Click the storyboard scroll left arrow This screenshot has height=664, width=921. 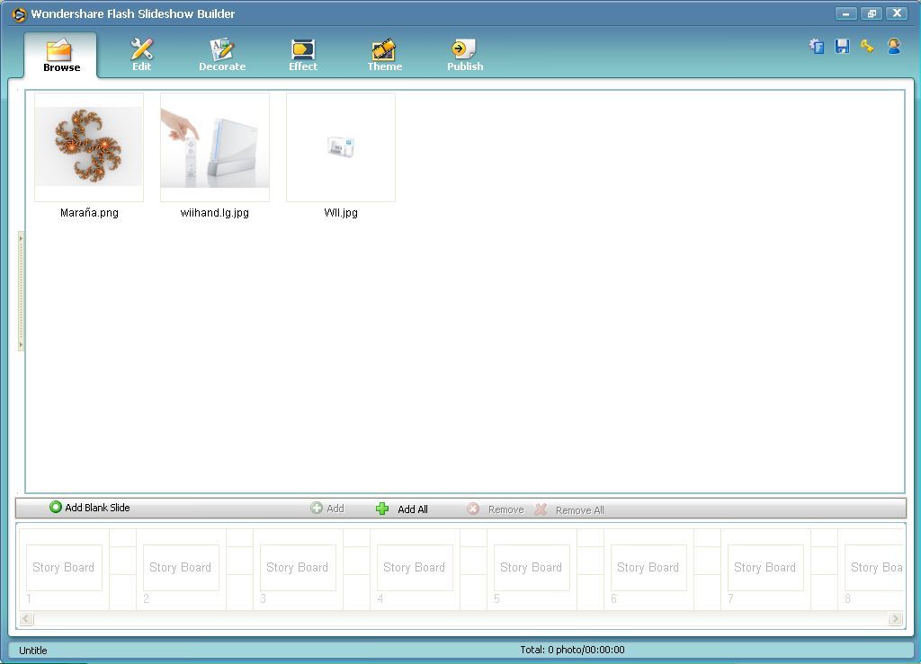click(26, 618)
